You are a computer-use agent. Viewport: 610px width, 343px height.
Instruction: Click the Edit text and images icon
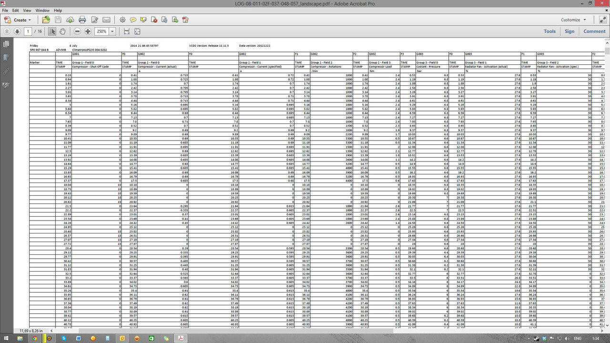pyautogui.click(x=94, y=20)
